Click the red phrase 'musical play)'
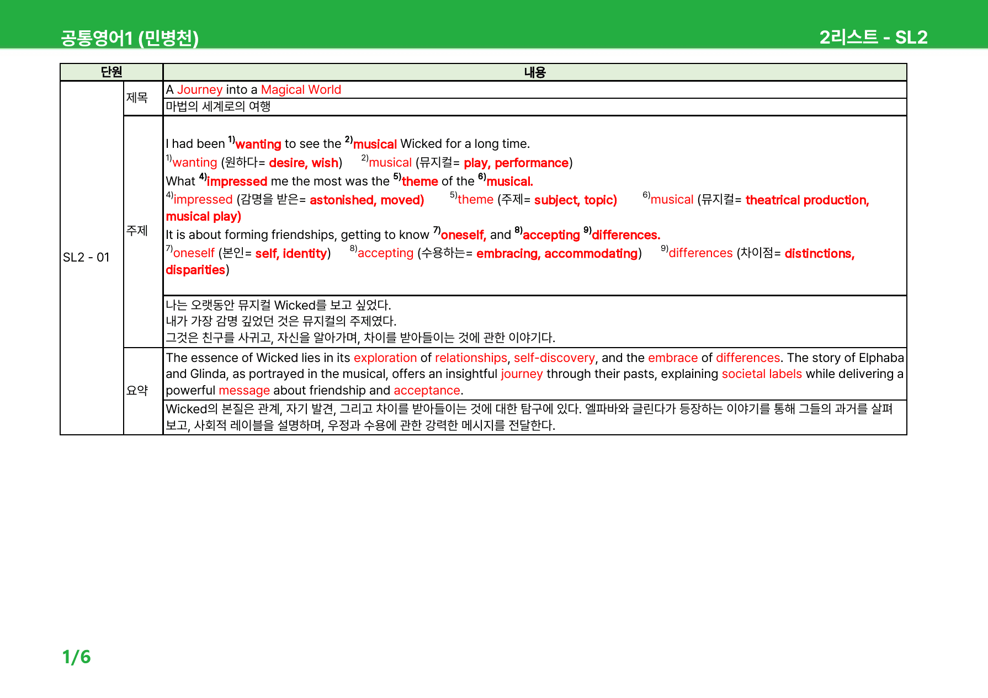Screen dimensions: 988x698 coord(204,216)
